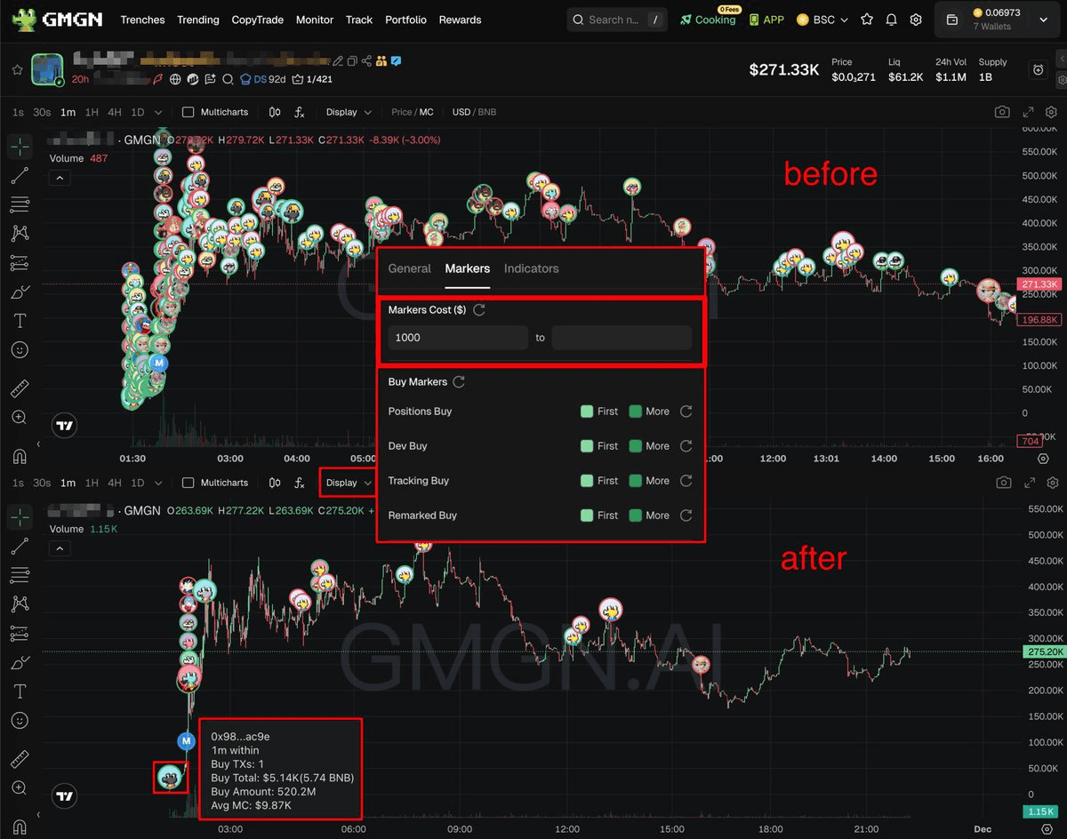This screenshot has height=839, width=1067.
Task: Click the Markers Cost input showing 1000
Action: 457,338
